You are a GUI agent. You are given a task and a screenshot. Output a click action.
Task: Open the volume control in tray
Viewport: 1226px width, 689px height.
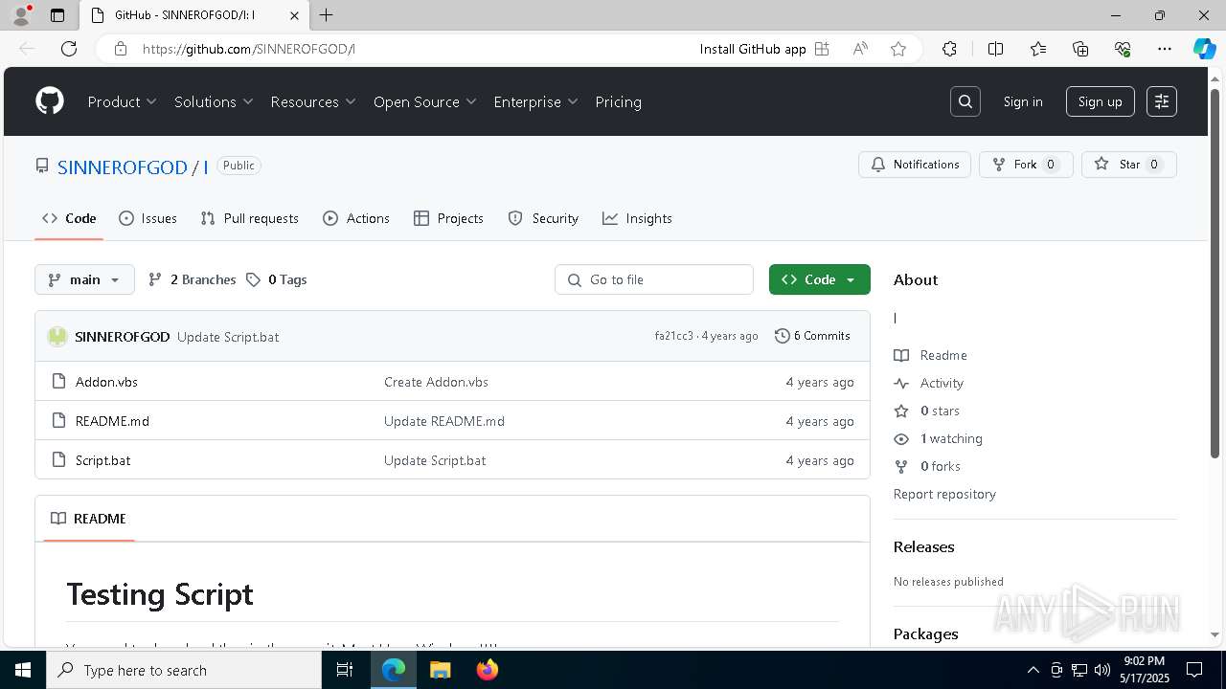tap(1101, 670)
